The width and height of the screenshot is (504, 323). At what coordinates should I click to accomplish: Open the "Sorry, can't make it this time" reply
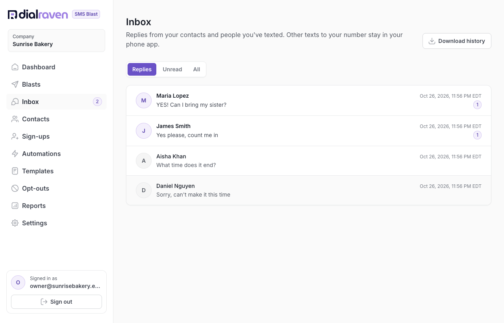[x=309, y=190]
